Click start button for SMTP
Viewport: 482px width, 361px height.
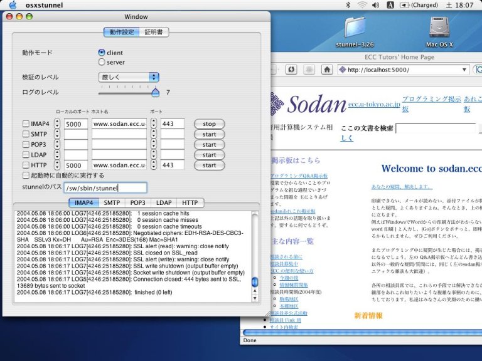(x=210, y=134)
